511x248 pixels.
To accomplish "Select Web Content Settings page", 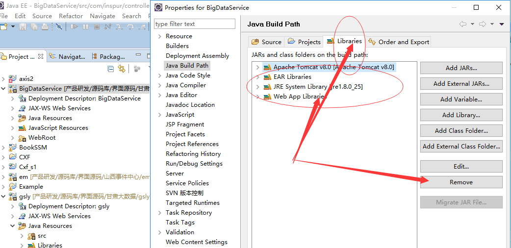I will pos(197,242).
